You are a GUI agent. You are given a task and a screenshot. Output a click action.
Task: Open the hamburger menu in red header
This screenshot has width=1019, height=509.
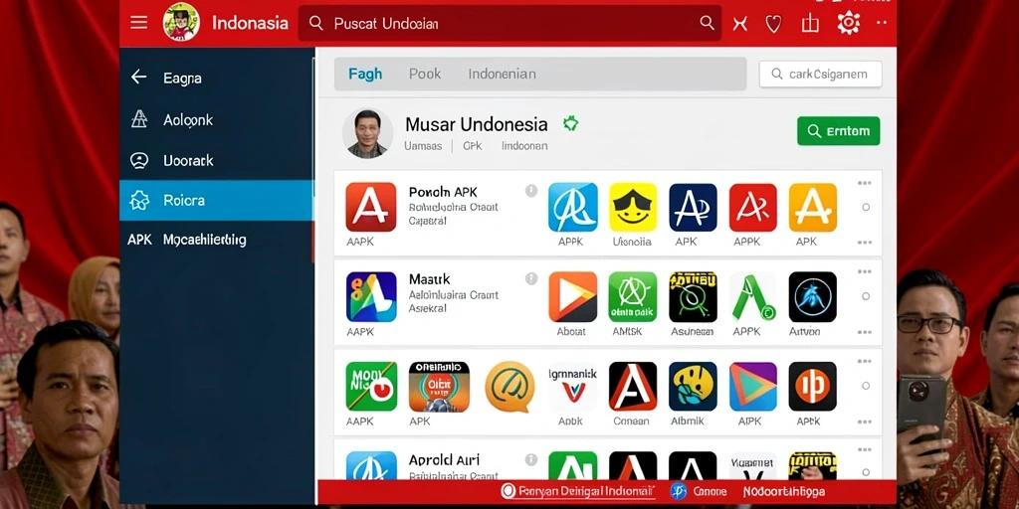[x=138, y=23]
